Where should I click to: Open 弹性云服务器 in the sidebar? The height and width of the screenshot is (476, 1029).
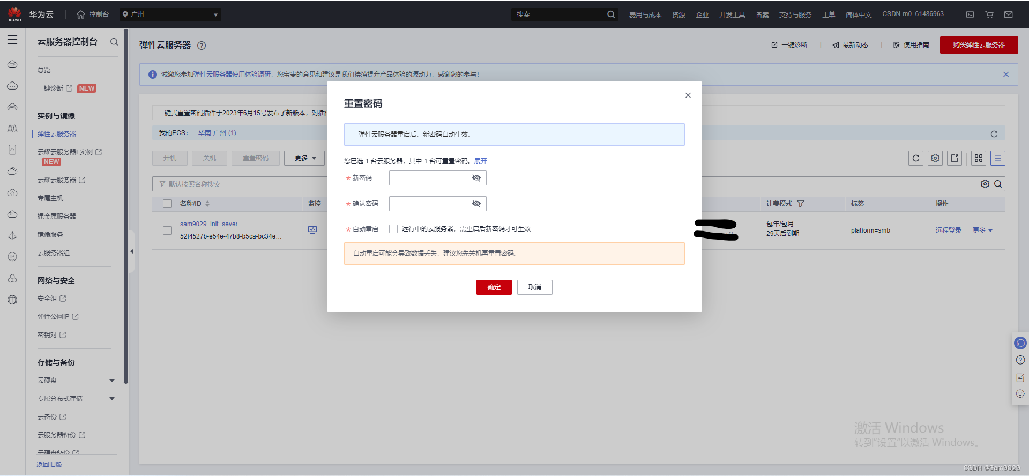tap(57, 134)
